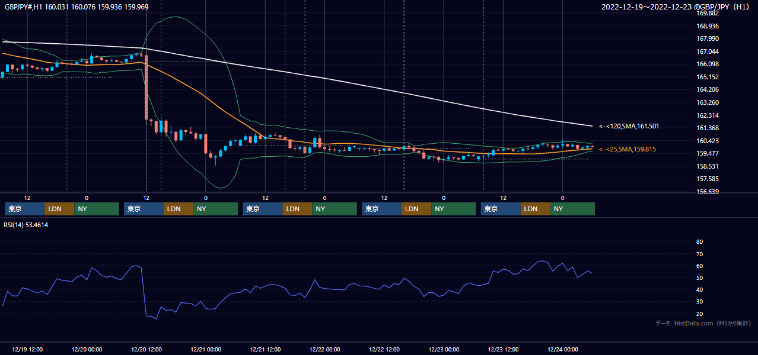Select the 12/22 12:00 time axis marker
Image resolution: width=758 pixels, height=355 pixels.
384,349
